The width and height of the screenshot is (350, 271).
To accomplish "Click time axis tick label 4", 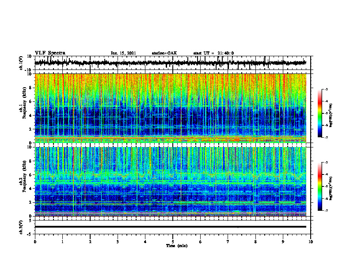I will click(145, 242).
